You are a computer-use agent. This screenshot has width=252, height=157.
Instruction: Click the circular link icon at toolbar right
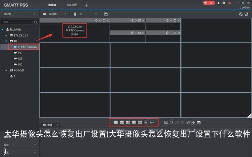coord(241,14)
